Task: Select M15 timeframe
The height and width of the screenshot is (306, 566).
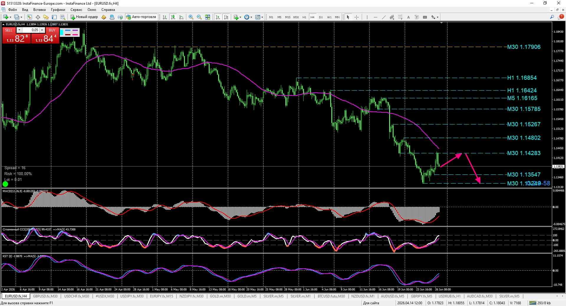Action: pos(288,17)
